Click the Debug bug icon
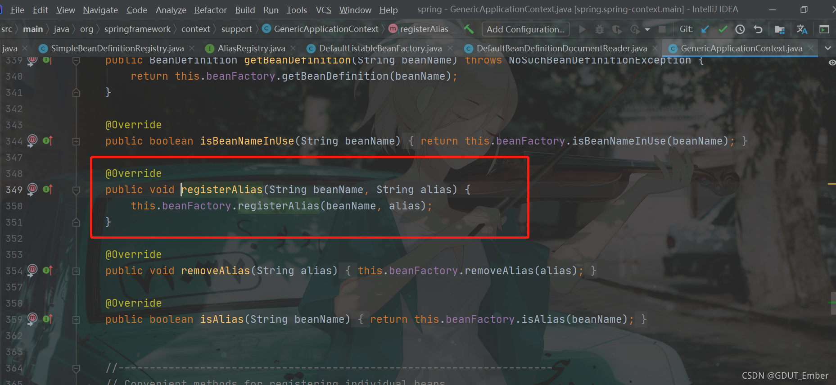 [600, 29]
